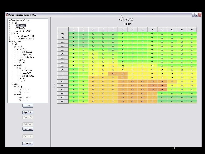Select Spark Knock under Spark Rear Cyl

(24, 100)
